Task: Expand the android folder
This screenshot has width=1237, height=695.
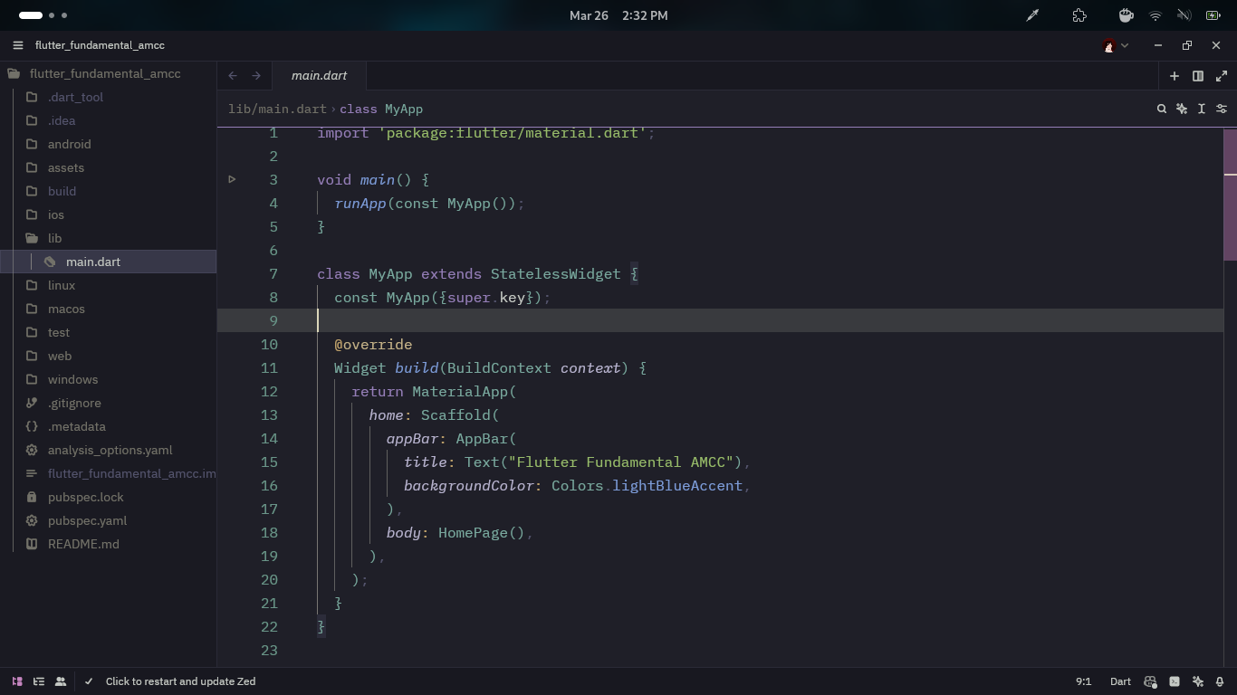Action: [x=69, y=144]
